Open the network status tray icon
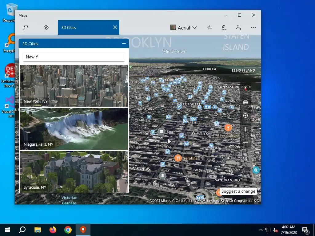315x236 pixels. coord(268,230)
